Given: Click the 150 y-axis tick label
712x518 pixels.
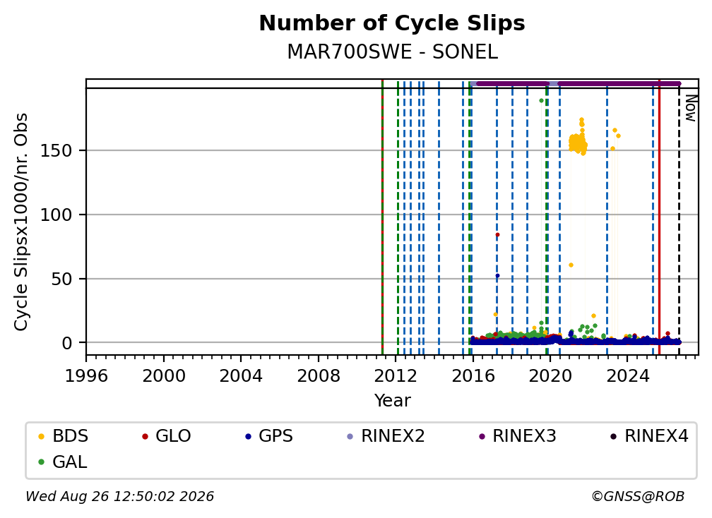Looking at the screenshot, I should [57, 150].
